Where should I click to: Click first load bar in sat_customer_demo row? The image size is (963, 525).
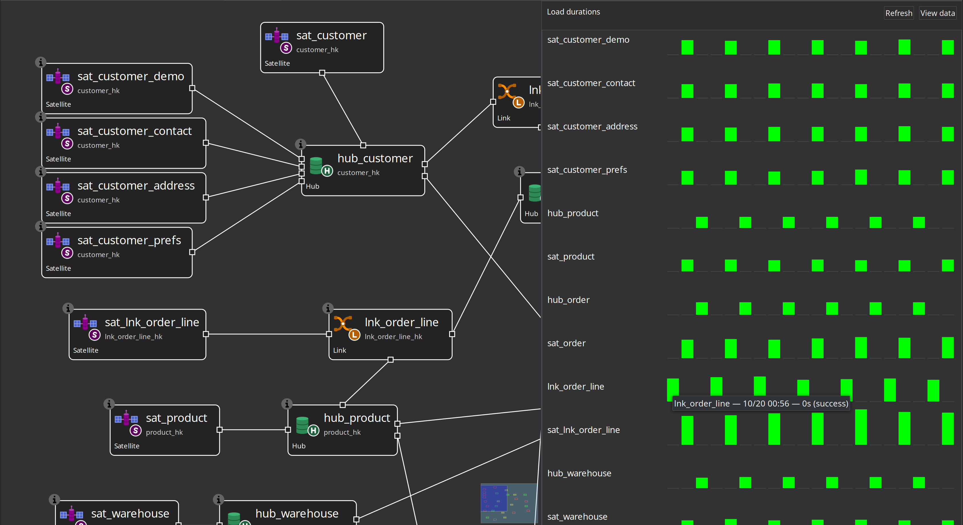point(687,47)
